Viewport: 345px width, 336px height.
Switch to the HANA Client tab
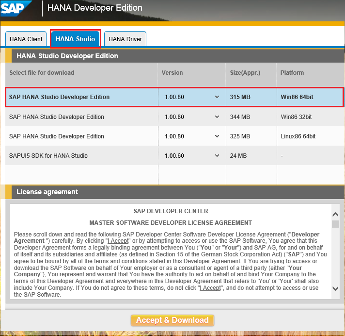point(26,39)
